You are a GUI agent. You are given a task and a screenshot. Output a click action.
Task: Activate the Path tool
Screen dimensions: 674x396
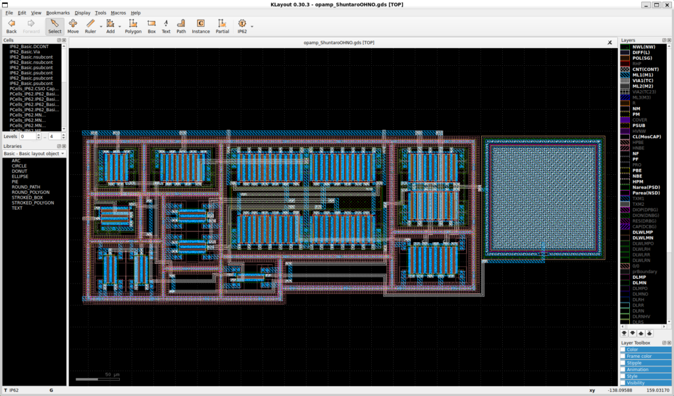[x=181, y=26]
